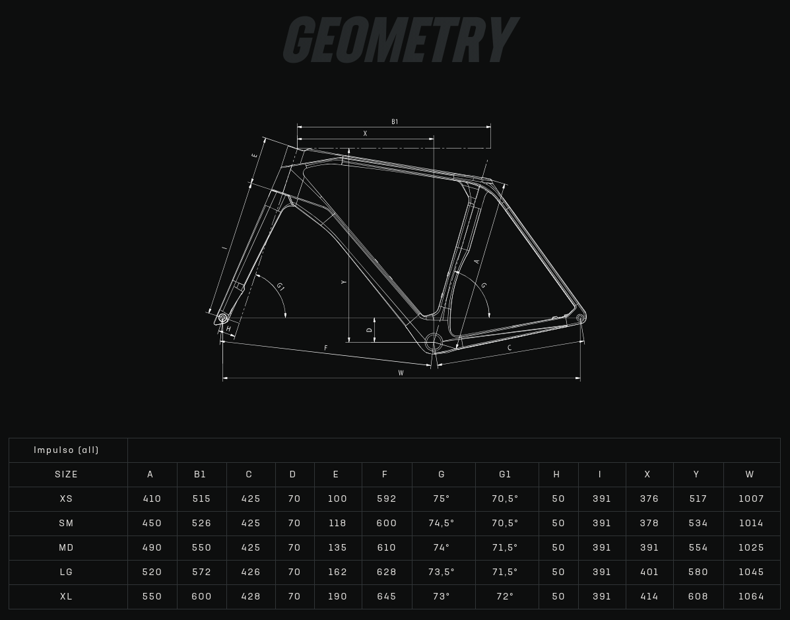The width and height of the screenshot is (790, 620).
Task: Click the 572 value in LG row
Action: tap(201, 572)
